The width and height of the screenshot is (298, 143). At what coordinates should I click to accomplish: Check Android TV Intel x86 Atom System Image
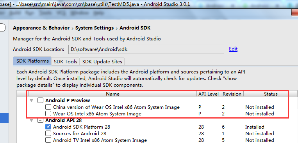click(x=48, y=140)
